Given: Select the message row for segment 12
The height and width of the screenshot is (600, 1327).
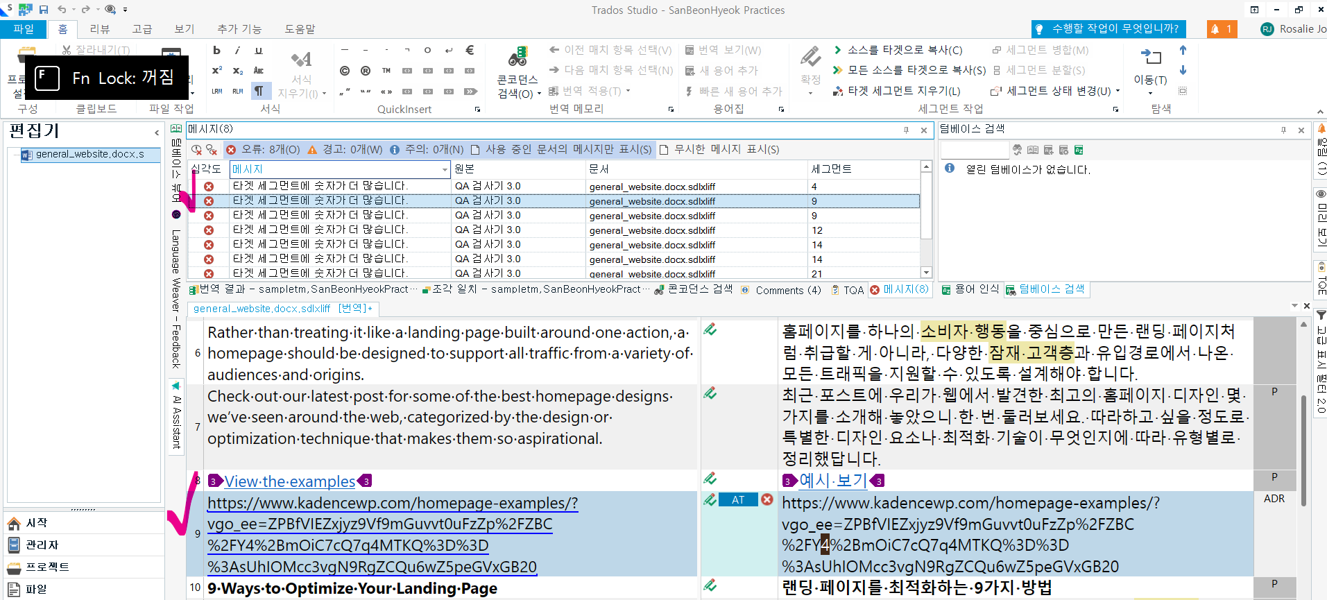Looking at the screenshot, I should (x=554, y=230).
